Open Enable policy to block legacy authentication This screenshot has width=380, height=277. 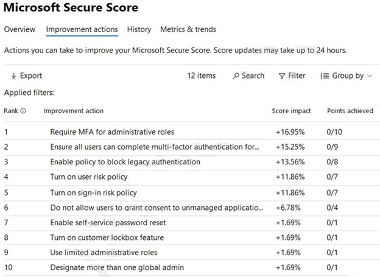tap(125, 162)
